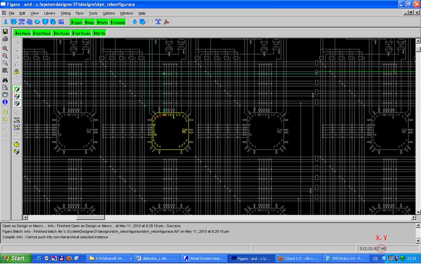Image resolution: width=421 pixels, height=264 pixels.
Task: Click the Compile info log message line
Action: tap(56, 237)
